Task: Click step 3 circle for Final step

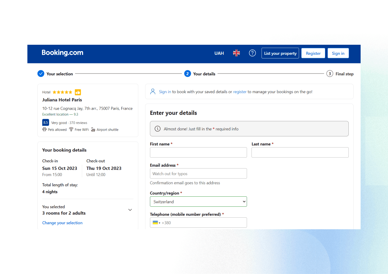Action: (330, 74)
